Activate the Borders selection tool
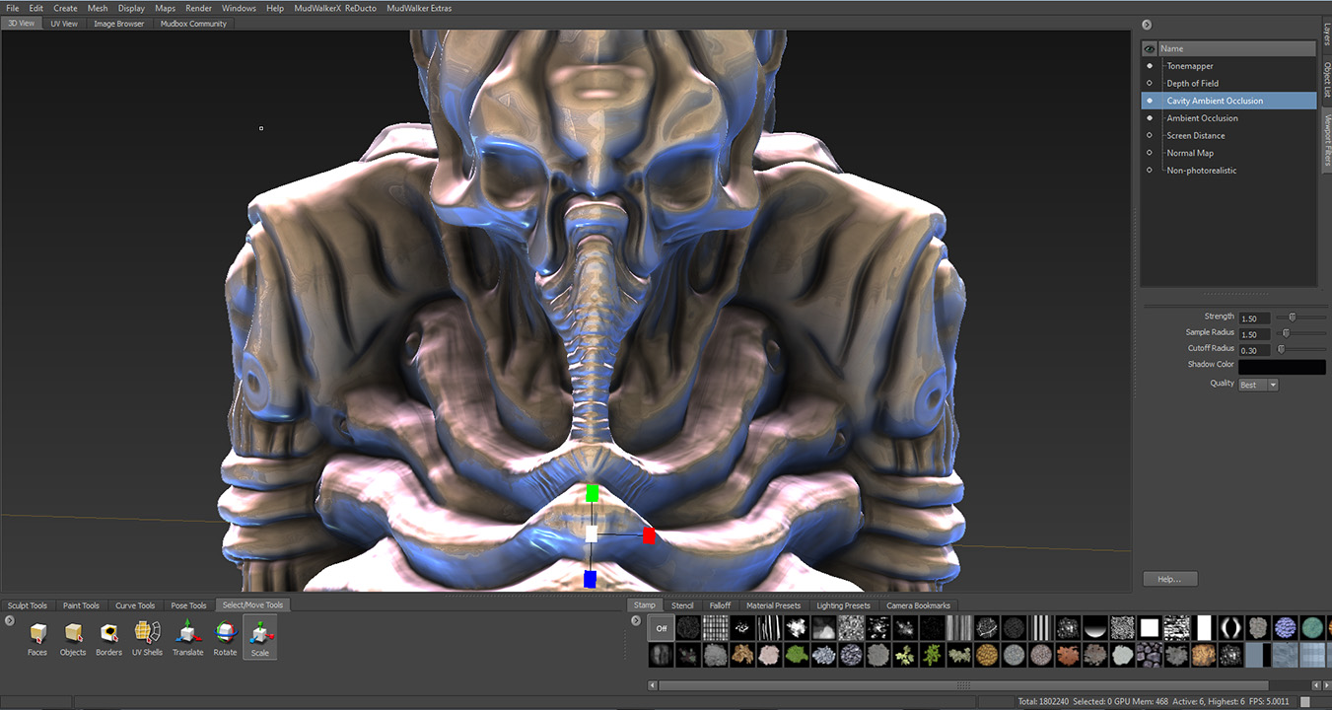 pyautogui.click(x=109, y=634)
